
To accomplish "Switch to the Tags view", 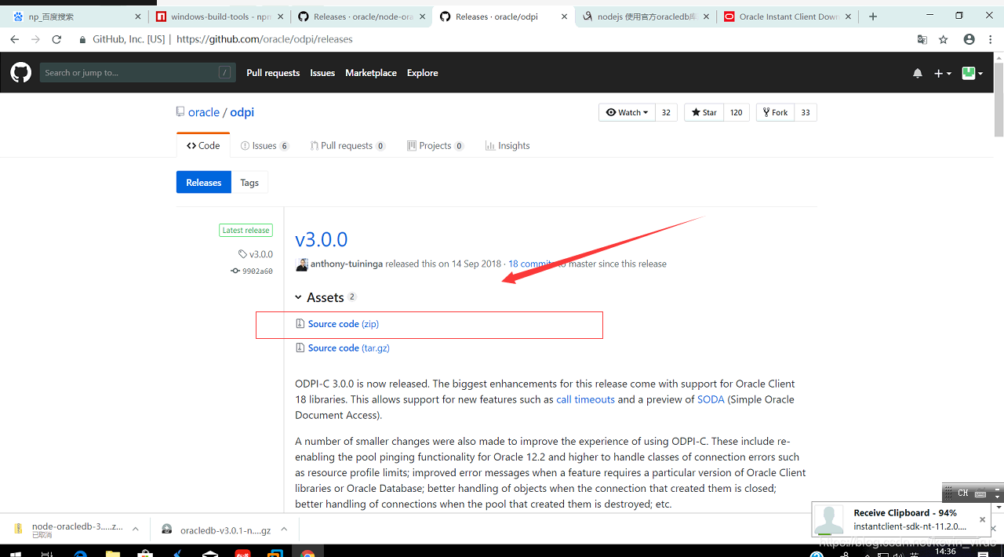I will click(x=249, y=183).
